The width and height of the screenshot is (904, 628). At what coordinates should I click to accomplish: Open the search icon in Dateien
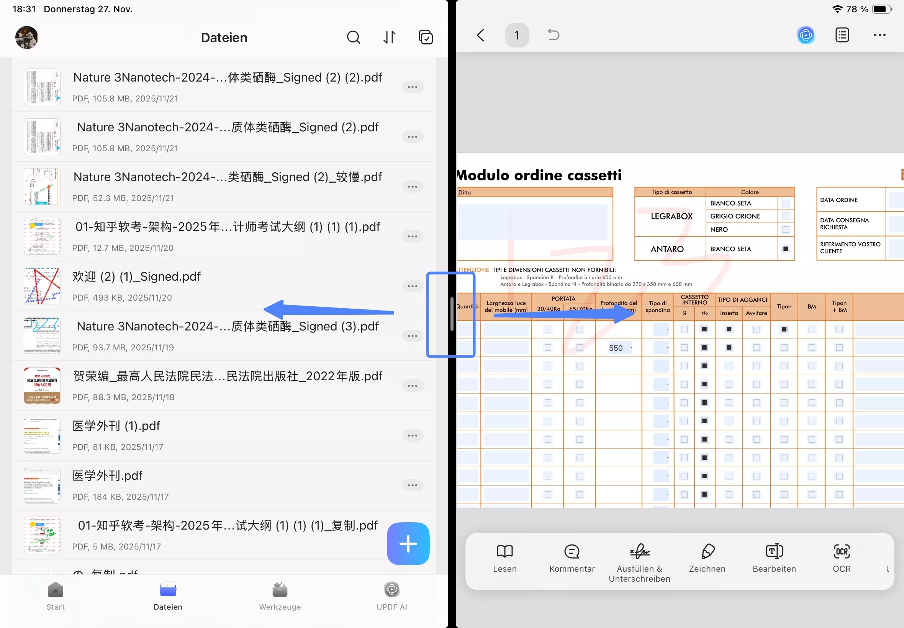pos(353,38)
